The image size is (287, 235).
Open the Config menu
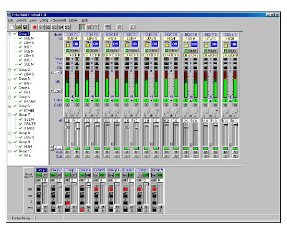click(44, 20)
